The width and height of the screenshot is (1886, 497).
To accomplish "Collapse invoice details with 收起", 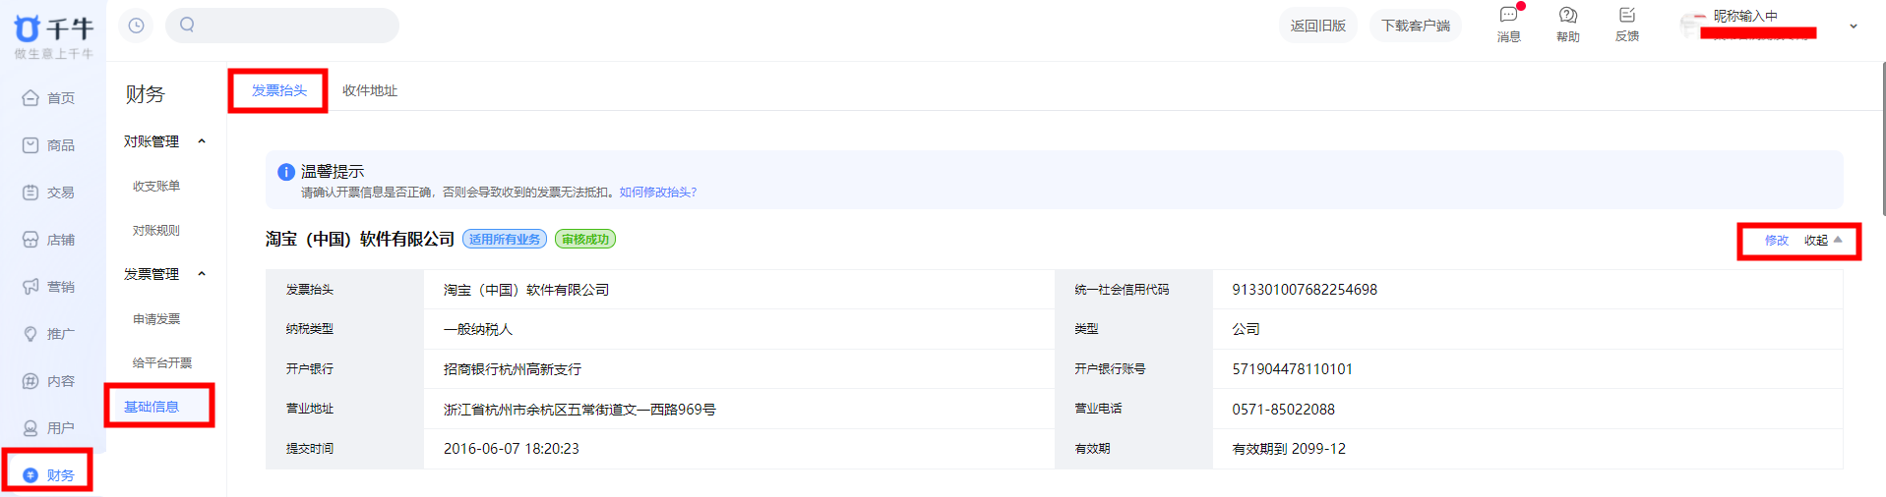I will [x=1822, y=241].
